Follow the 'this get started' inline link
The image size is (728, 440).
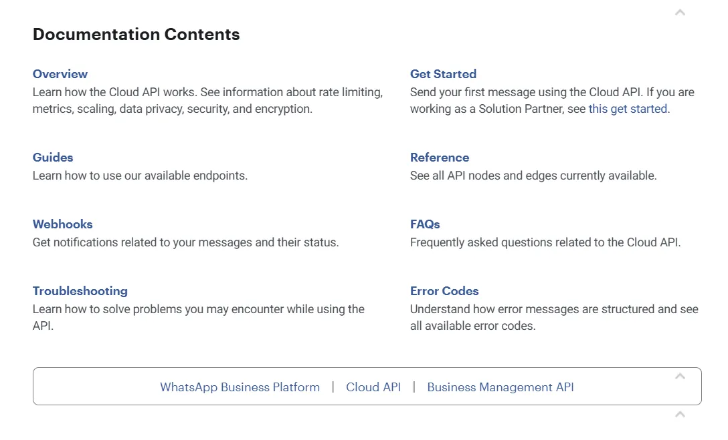628,109
